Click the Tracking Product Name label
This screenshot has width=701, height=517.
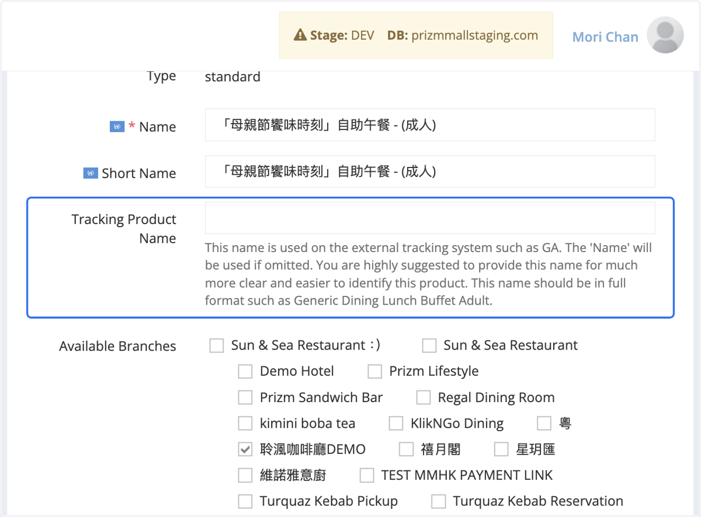click(x=124, y=229)
